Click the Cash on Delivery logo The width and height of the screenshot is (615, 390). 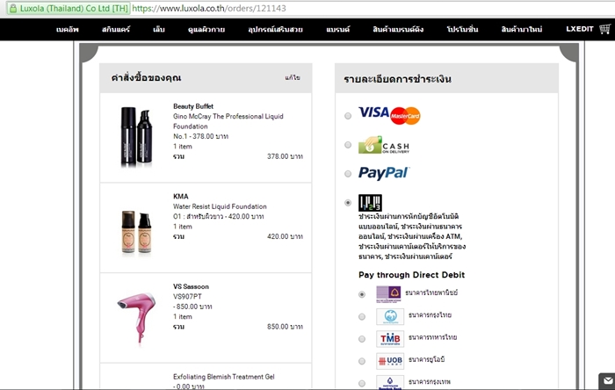pyautogui.click(x=384, y=145)
